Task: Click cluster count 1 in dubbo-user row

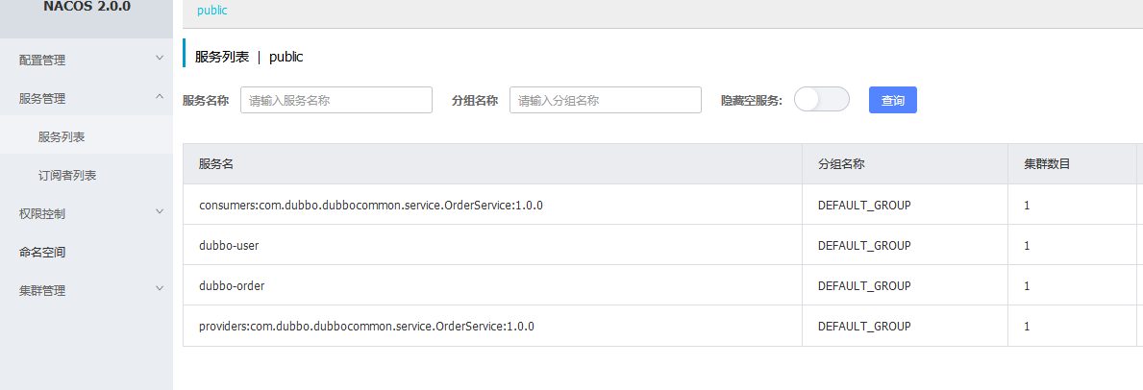Action: [x=1027, y=246]
